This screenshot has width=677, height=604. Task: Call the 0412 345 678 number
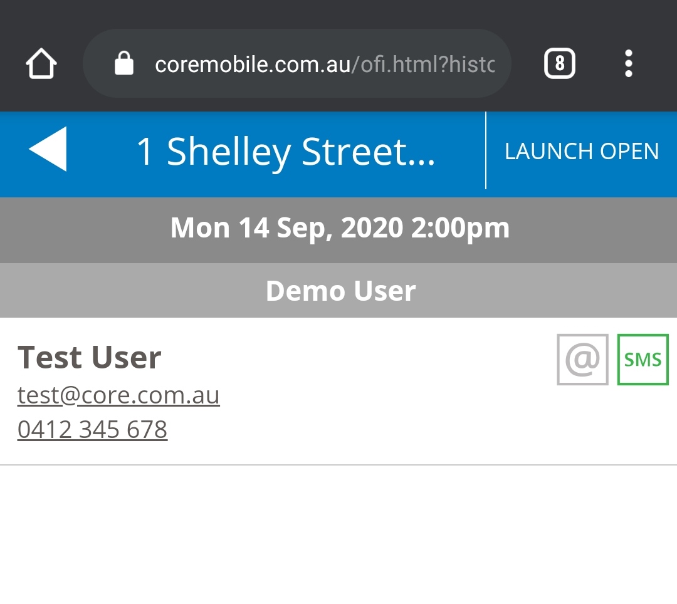[x=92, y=430]
